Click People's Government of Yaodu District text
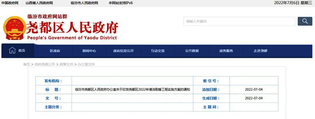The width and height of the screenshot is (315, 119). pyautogui.click(x=72, y=38)
